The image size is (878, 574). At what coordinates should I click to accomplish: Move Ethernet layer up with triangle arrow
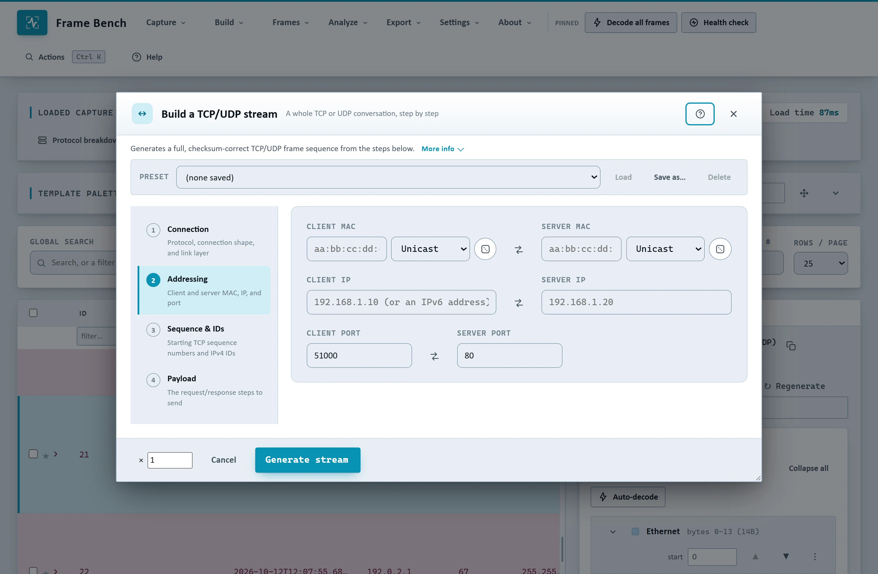point(755,556)
